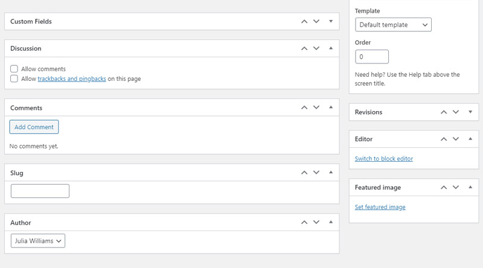Check Allow trackbacks and pingbacks option
Image resolution: width=483 pixels, height=268 pixels.
pos(14,78)
